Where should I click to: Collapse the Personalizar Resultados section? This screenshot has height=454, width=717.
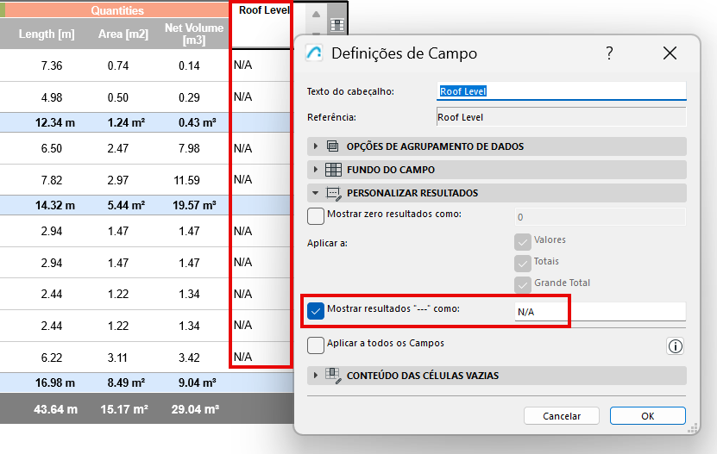click(x=316, y=193)
